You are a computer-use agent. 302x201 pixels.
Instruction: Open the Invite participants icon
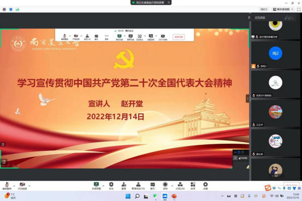[123, 186]
